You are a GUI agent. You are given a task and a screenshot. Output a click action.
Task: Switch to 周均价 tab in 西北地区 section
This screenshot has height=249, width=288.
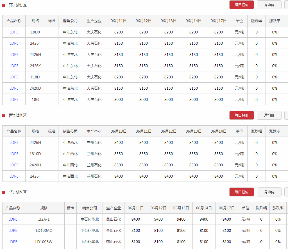click(269, 115)
